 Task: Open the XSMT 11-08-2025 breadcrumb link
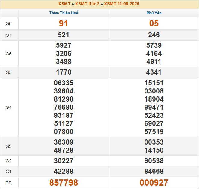(122, 4)
